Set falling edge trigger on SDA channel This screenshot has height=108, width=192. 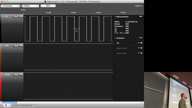(x=19, y=46)
